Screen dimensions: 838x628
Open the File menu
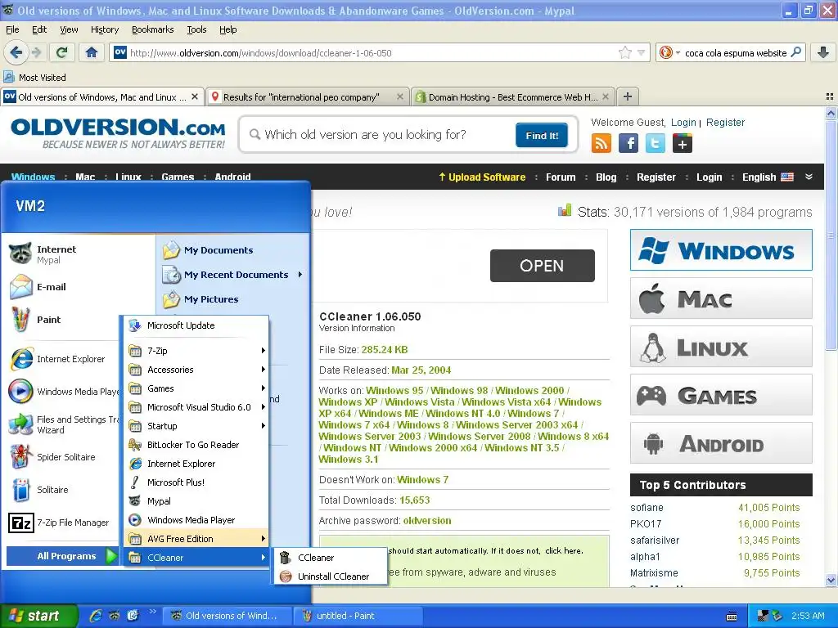[12, 29]
